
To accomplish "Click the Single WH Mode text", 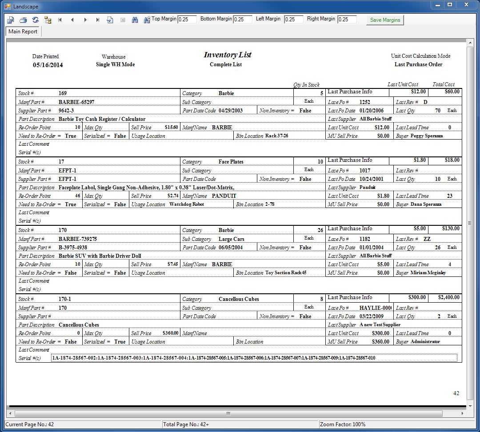I will pyautogui.click(x=115, y=64).
